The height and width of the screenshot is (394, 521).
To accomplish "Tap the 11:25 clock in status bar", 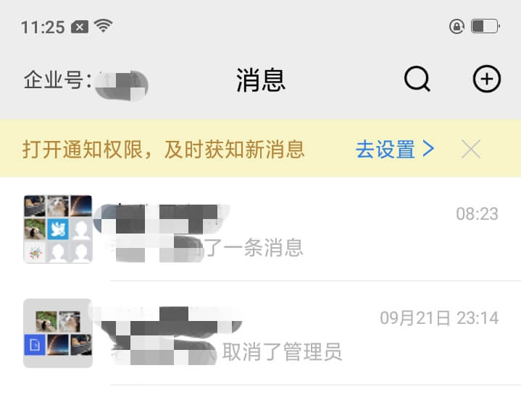I will coord(43,27).
